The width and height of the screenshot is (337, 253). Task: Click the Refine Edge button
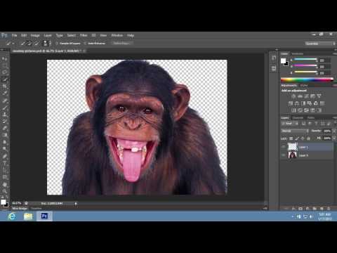pos(121,44)
